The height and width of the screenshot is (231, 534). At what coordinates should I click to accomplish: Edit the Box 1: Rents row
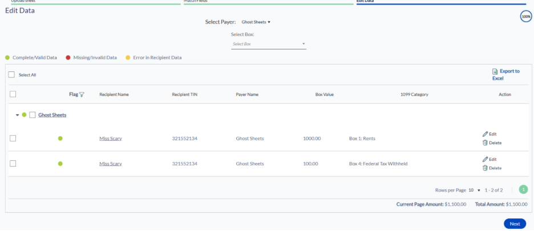click(x=489, y=134)
